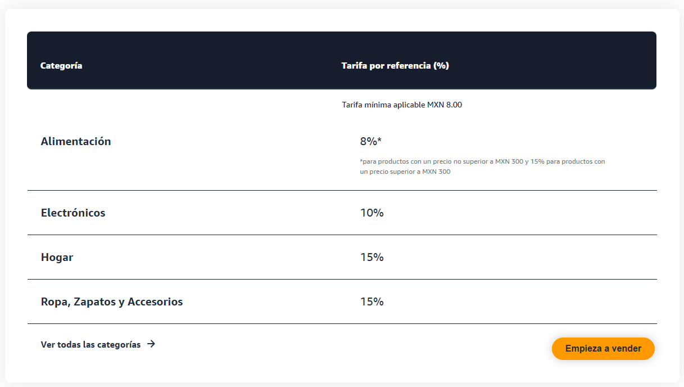Click the asterisk after 8% value
Screen dimensions: 684x387
point(380,141)
